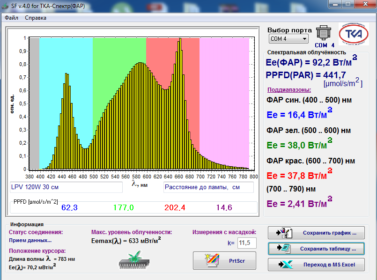Viewport: 377px width, 280px height.
Task: Click the Расстояние до лампы field
Action: tap(208, 187)
